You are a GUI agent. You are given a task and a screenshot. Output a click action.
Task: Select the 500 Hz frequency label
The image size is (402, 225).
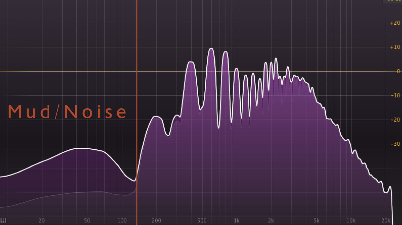[202, 221]
